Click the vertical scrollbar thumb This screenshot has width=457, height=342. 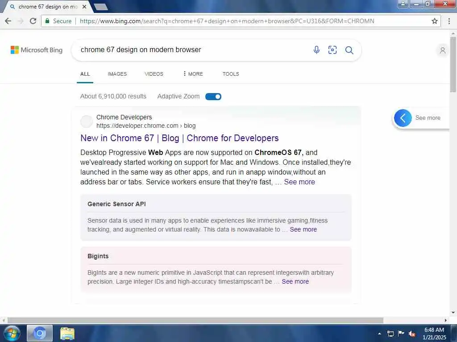453,65
